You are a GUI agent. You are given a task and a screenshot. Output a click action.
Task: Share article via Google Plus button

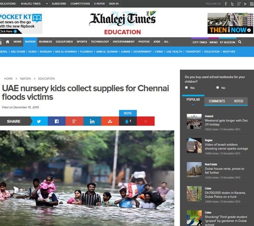pos(74,121)
